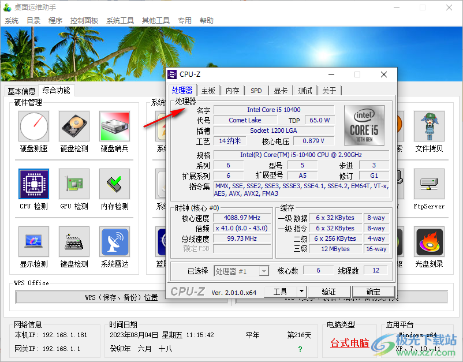Open the 目录 menu
The height and width of the screenshot is (362, 463).
(33, 21)
